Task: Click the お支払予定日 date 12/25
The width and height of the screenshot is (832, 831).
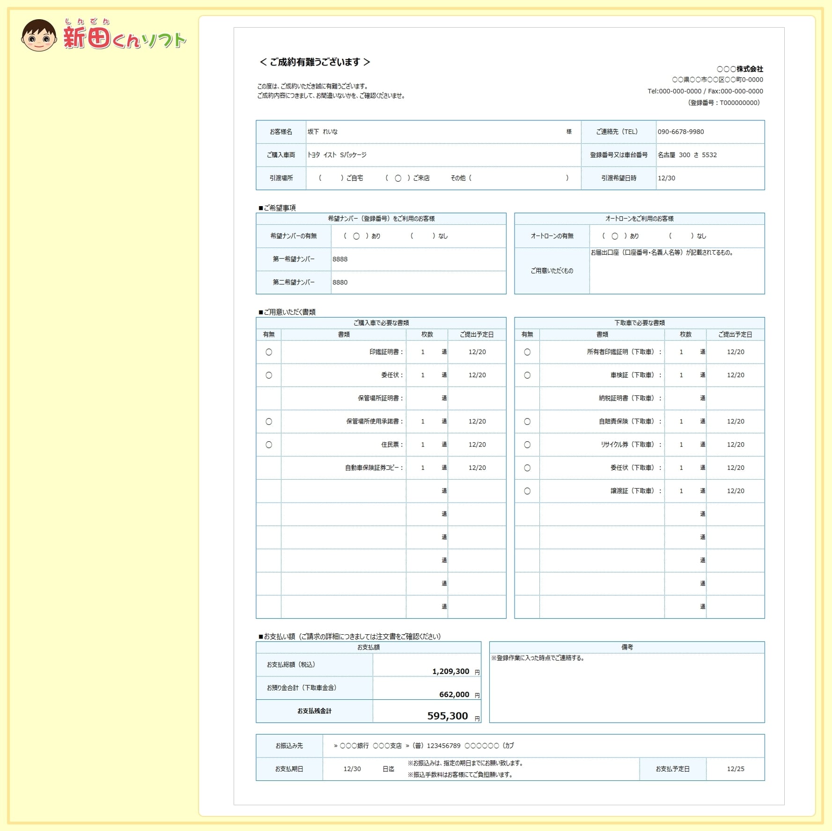Action: point(736,769)
